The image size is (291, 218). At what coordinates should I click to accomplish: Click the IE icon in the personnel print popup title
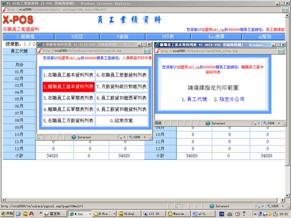coord(40,44)
